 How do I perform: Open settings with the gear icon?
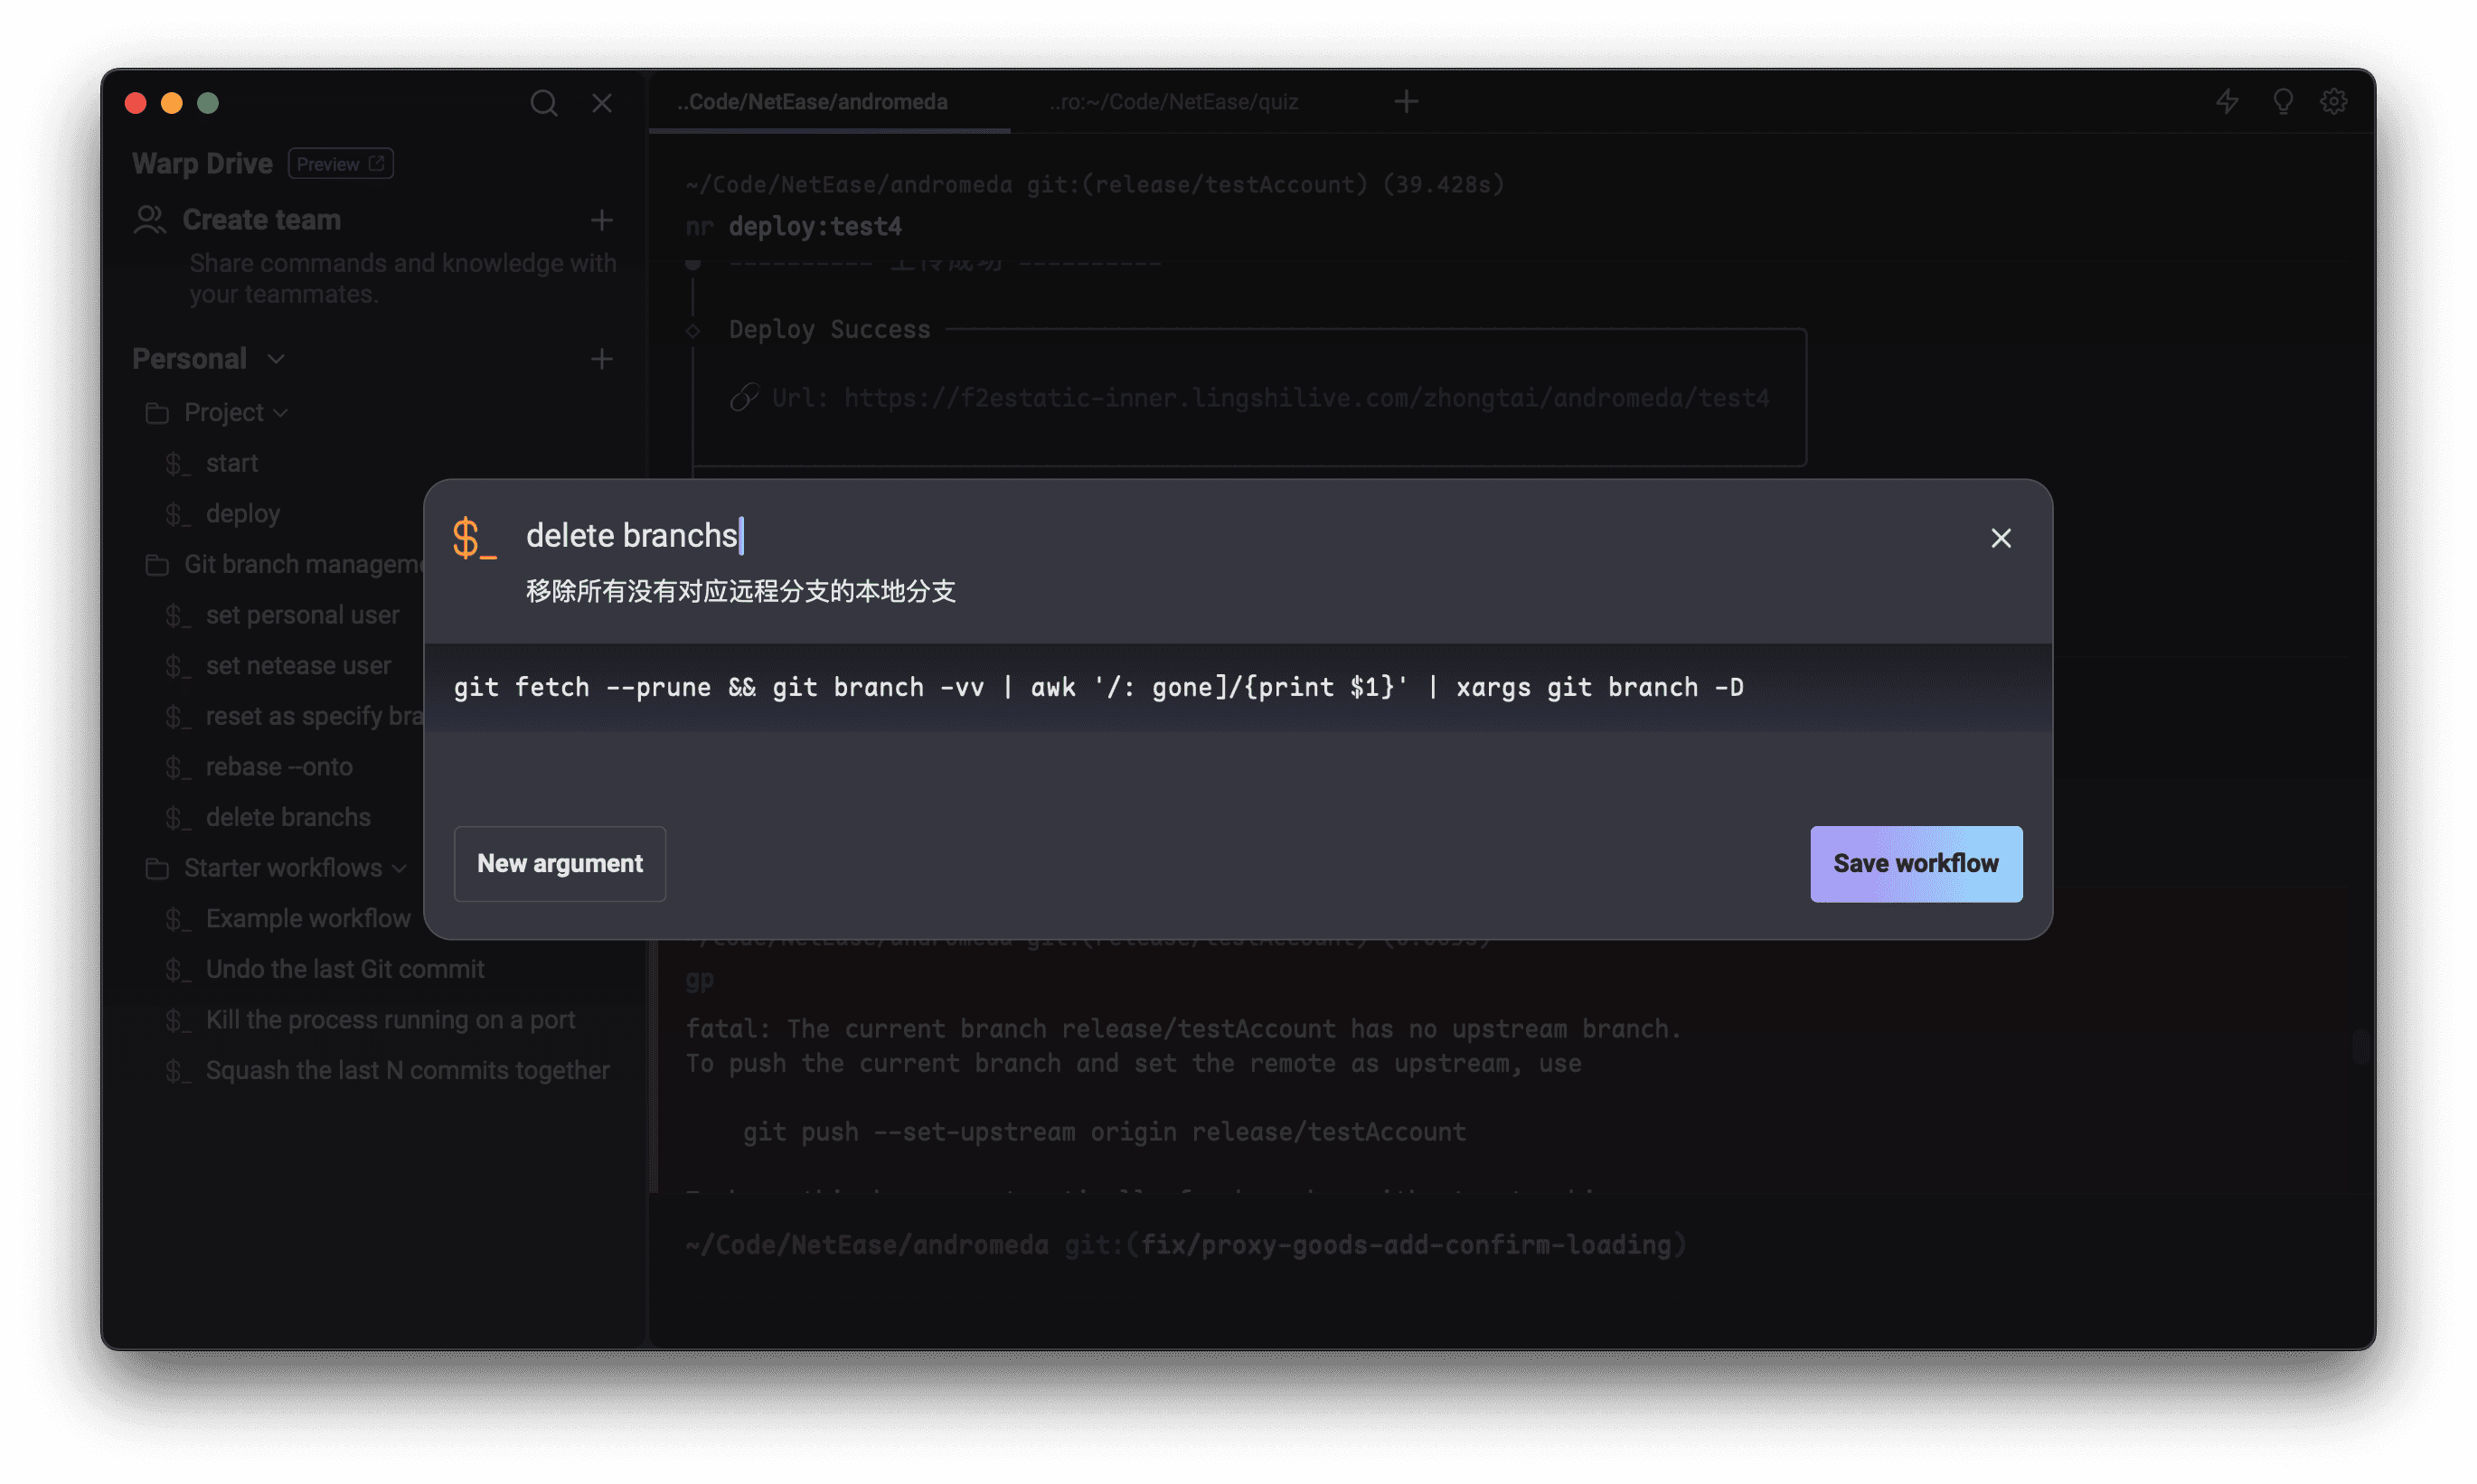coord(2334,102)
